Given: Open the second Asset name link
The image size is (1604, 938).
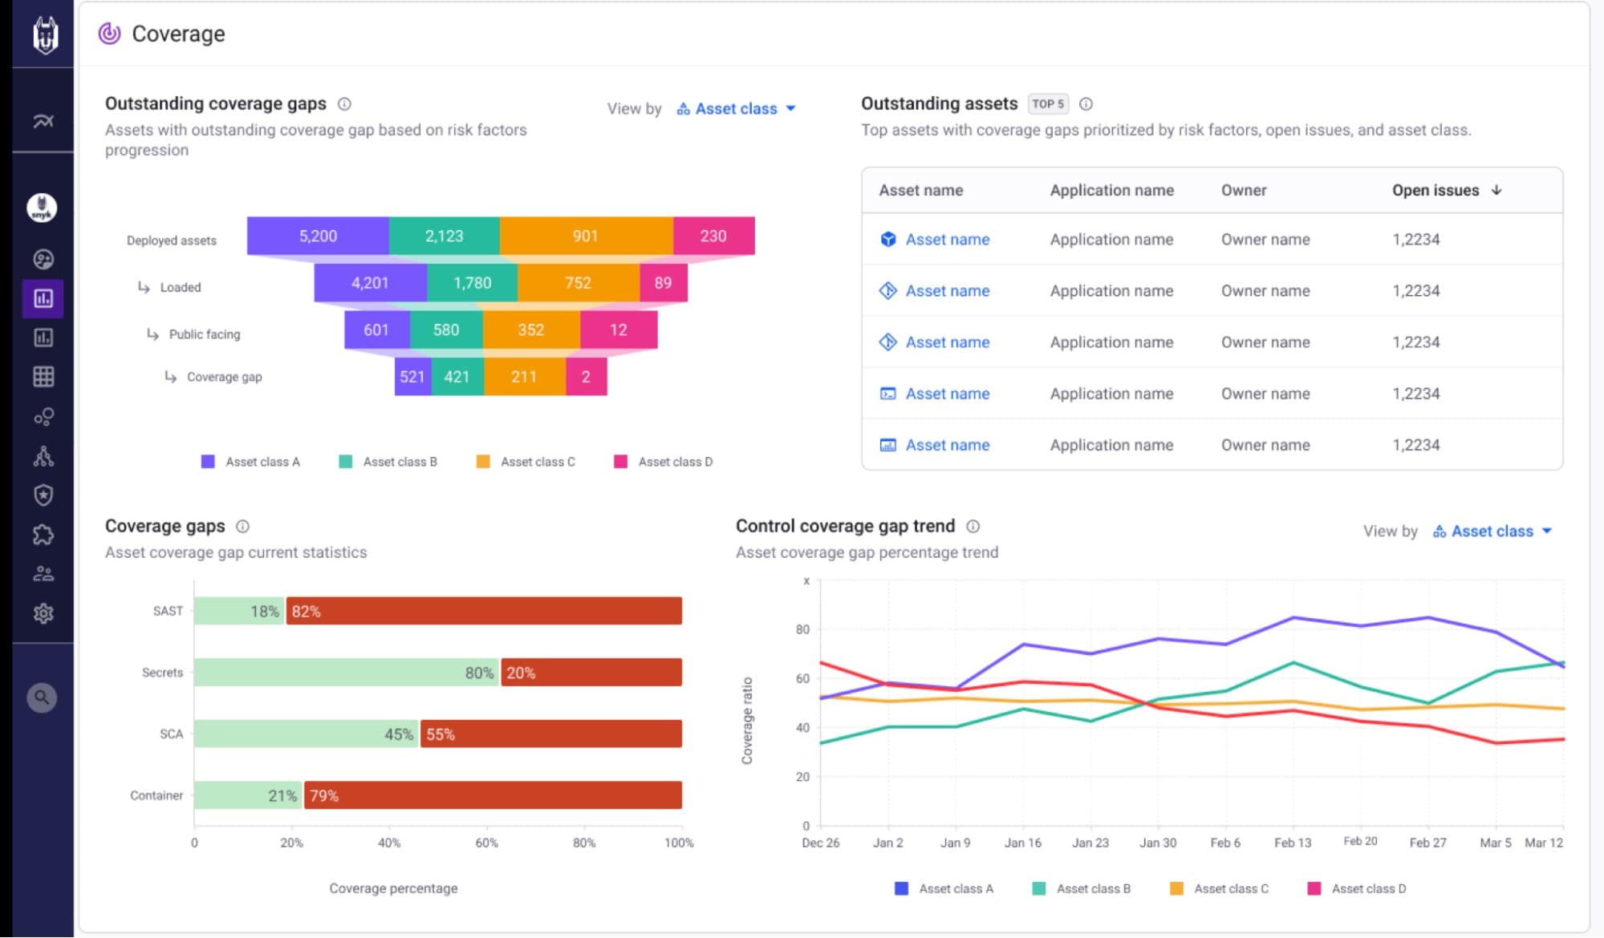Looking at the screenshot, I should 947,290.
